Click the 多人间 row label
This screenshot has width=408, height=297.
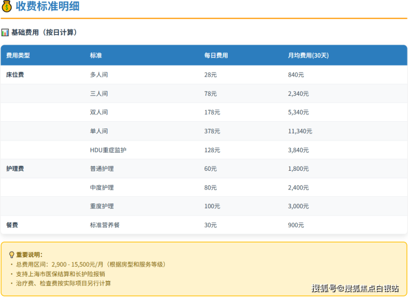coord(99,74)
